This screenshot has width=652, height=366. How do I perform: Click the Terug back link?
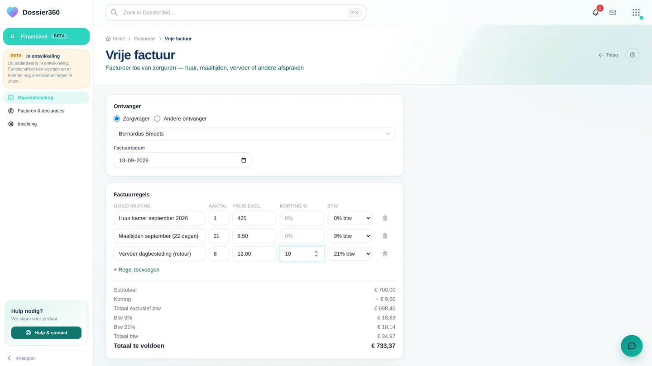pos(608,55)
